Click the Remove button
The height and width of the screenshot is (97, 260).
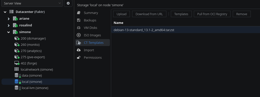click(x=242, y=14)
